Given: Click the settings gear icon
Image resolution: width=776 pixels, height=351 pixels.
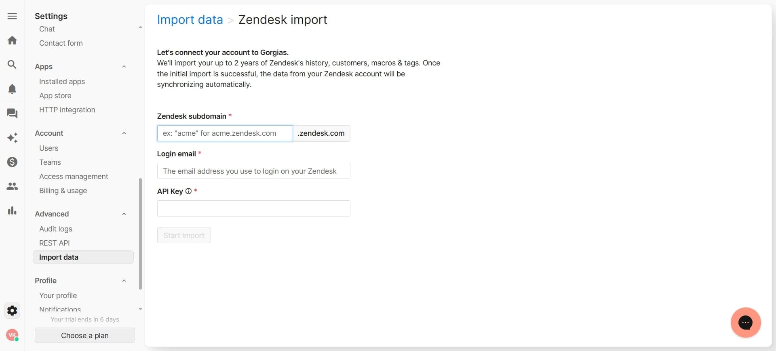Looking at the screenshot, I should [12, 311].
